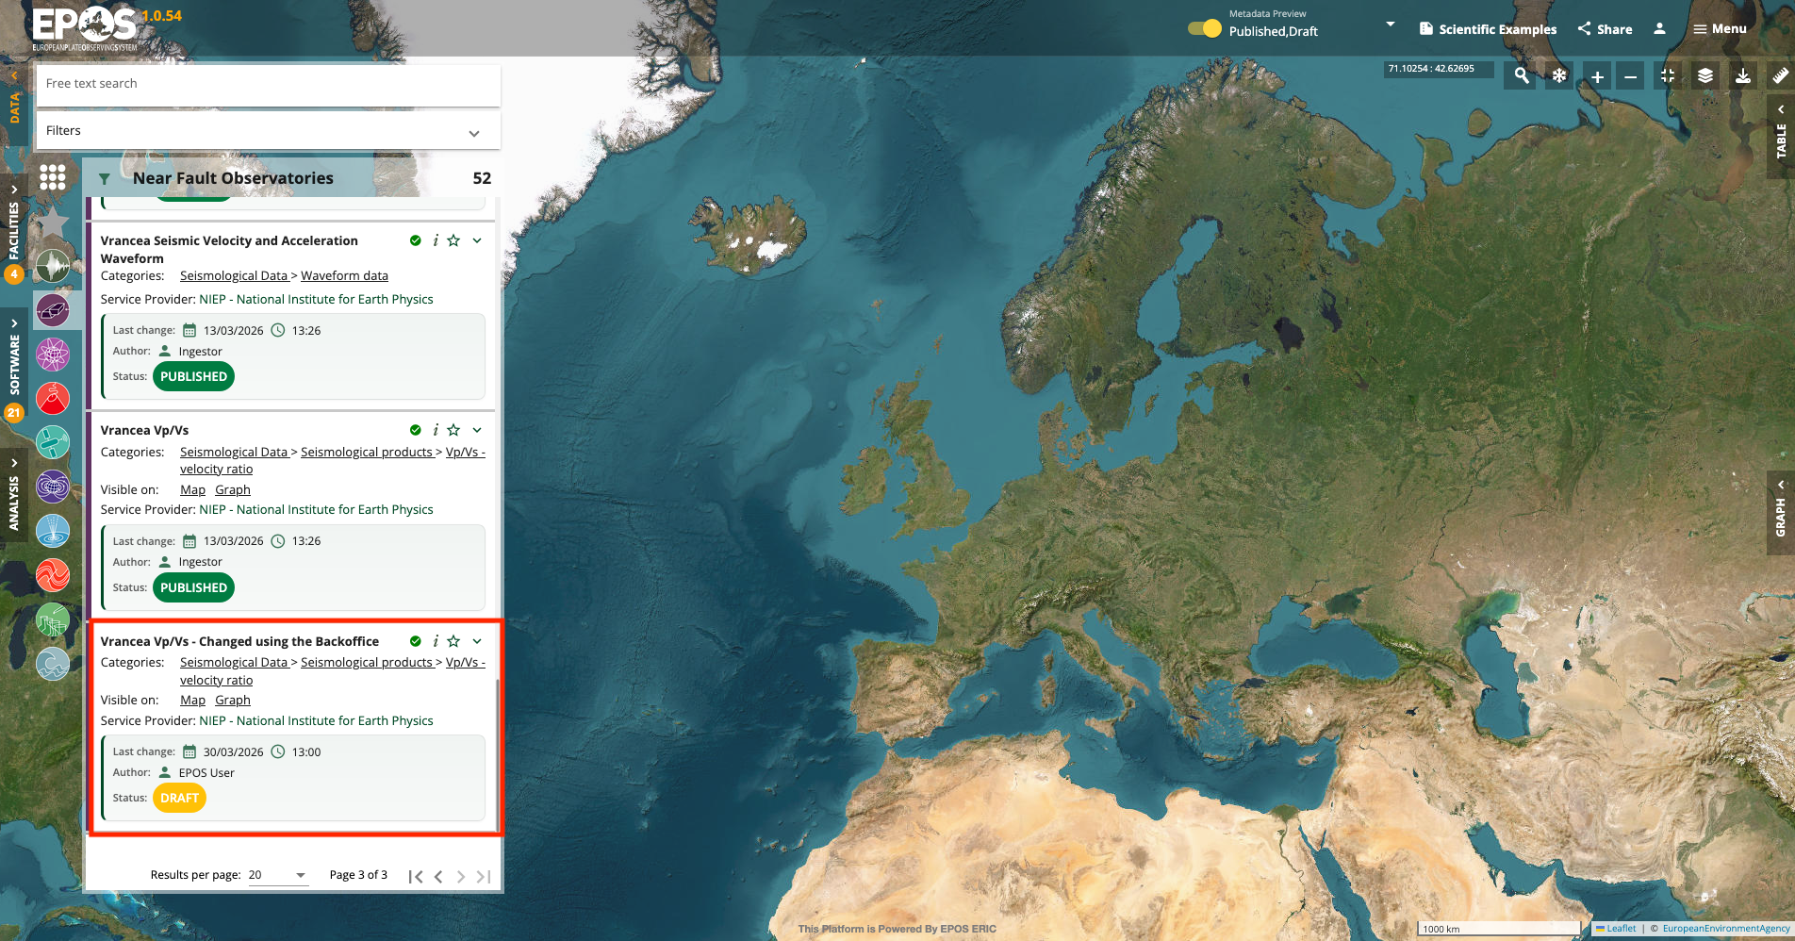Select the Volcano Observations domain icon
This screenshot has height=941, width=1795.
point(53,398)
